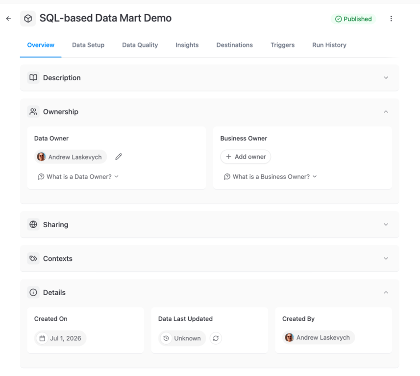
Task: Click the Sharing globe icon
Action: (x=33, y=224)
